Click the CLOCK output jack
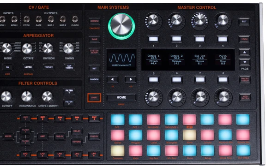The image size is (266, 166). click(75, 19)
